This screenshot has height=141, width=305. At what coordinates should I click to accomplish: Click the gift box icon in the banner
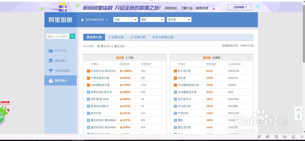(x=63, y=7)
